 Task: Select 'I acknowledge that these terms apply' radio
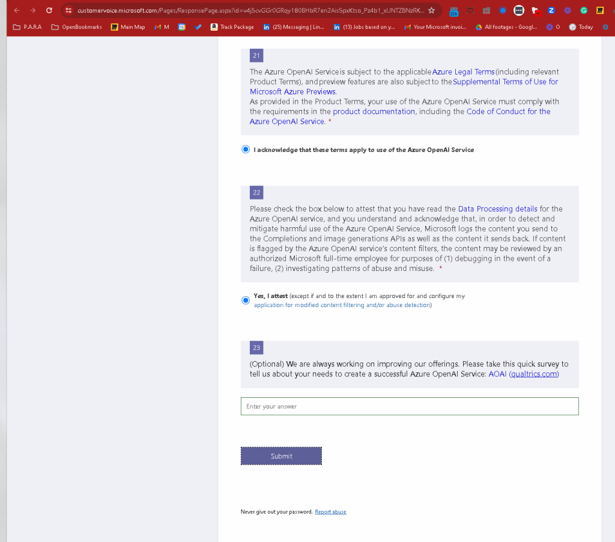click(x=246, y=150)
